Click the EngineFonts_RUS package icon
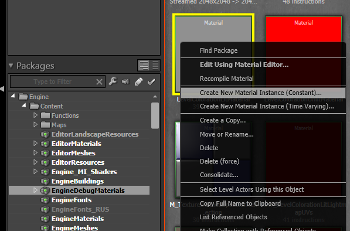 pyautogui.click(x=45, y=209)
